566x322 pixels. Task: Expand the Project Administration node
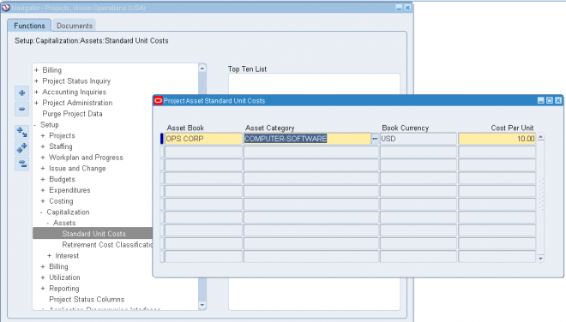coord(36,103)
